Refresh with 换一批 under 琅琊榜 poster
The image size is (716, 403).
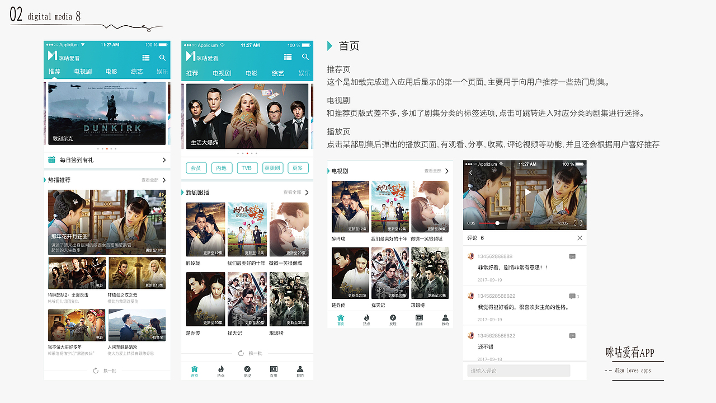(x=250, y=353)
